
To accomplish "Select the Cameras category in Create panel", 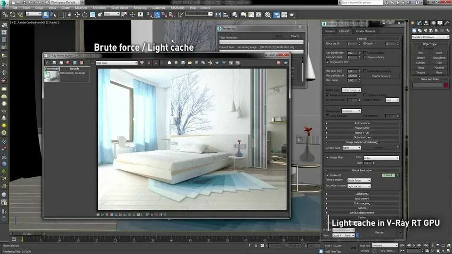I will (x=431, y=30).
